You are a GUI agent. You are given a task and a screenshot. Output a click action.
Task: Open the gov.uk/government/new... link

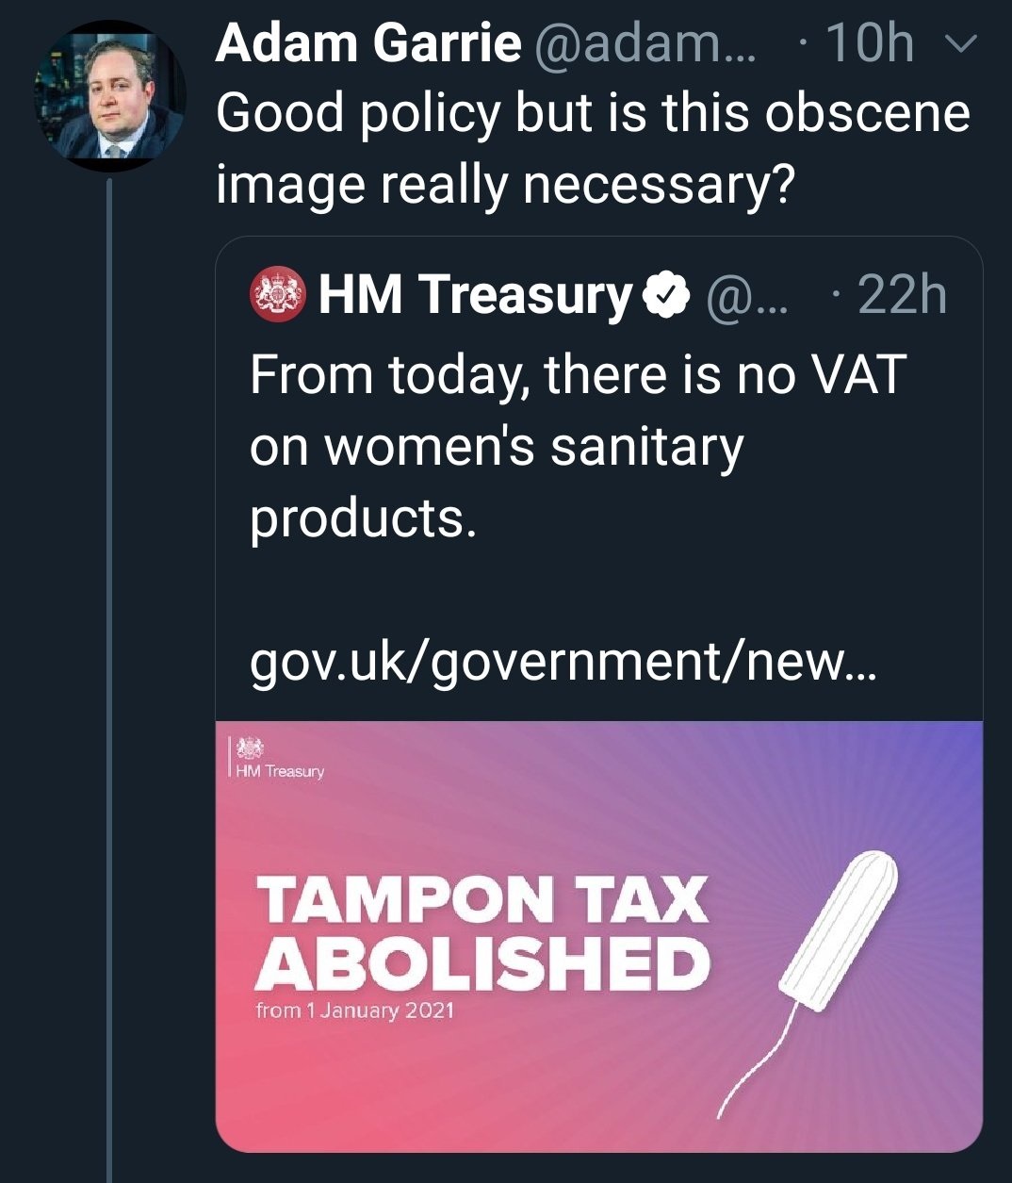point(563,661)
